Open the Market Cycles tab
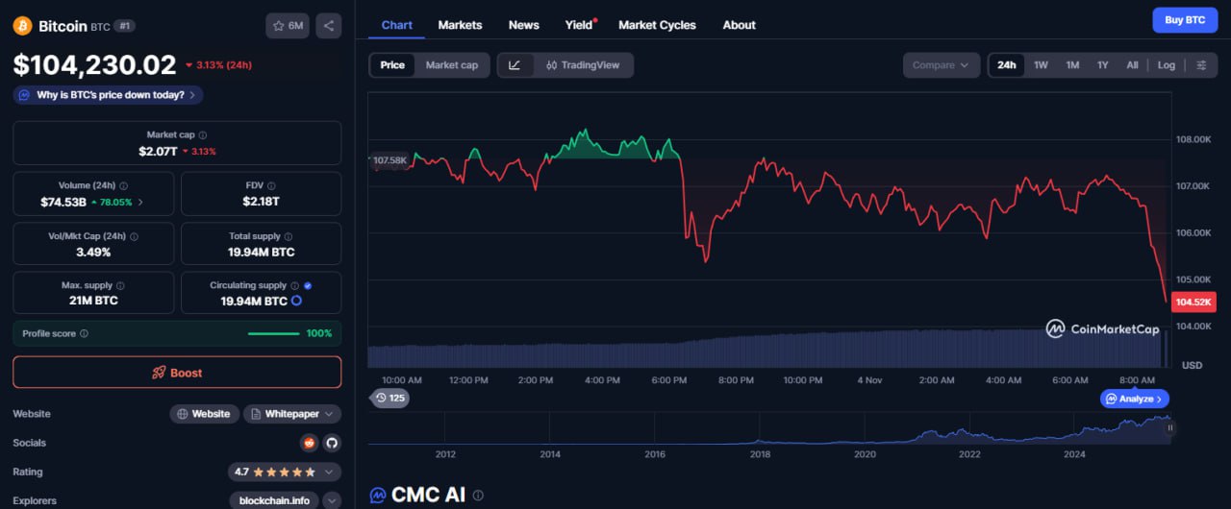Screen dimensions: 1231x509 click(657, 25)
